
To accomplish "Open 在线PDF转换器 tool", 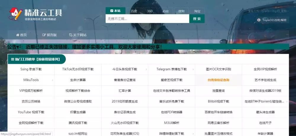I will coord(171,112).
